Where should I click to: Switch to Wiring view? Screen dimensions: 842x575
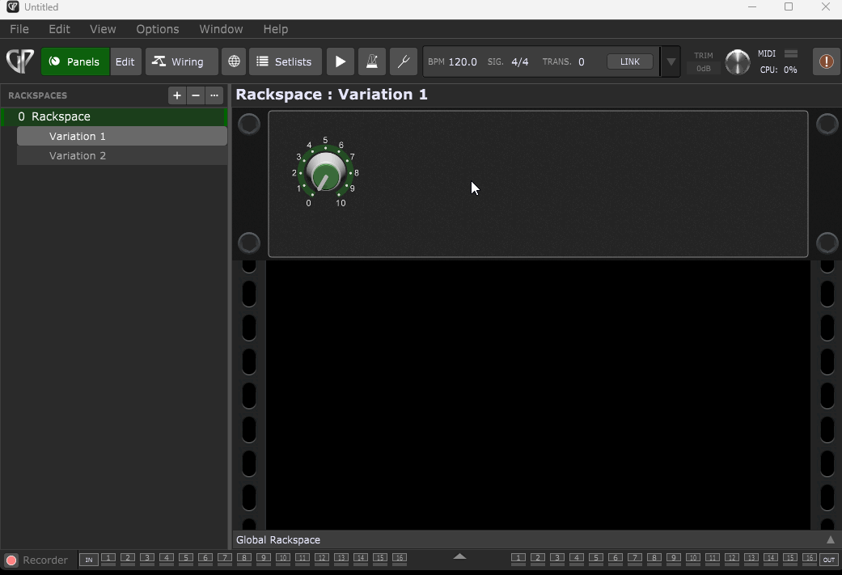coord(180,61)
